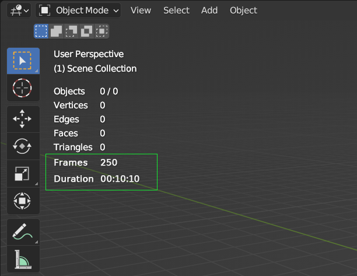357x276 pixels.
Task: Click the (1) Scene Collection label
Action: coord(95,69)
